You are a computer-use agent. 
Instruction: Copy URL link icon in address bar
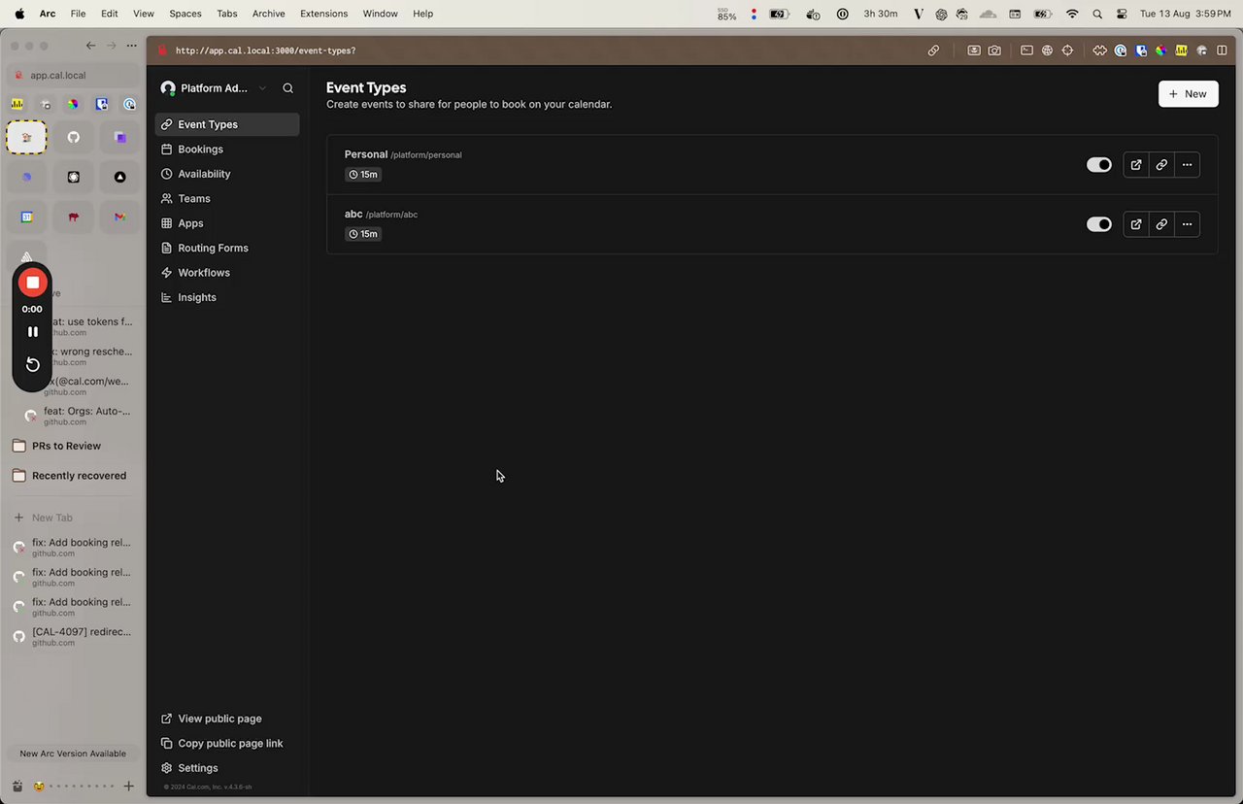click(x=933, y=50)
